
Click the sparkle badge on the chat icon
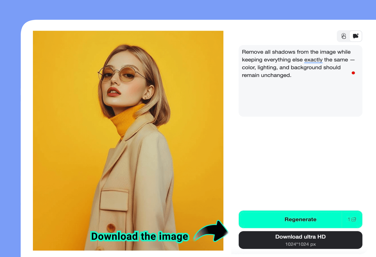pyautogui.click(x=357, y=34)
